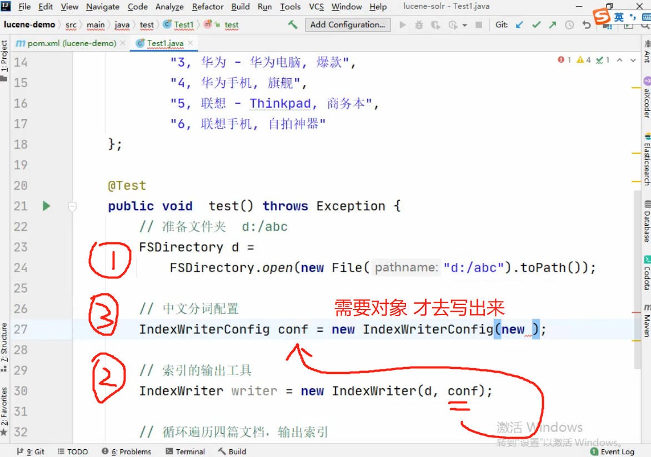The width and height of the screenshot is (651, 457).
Task: Open Git Show History clock icon
Action: pyautogui.click(x=569, y=25)
